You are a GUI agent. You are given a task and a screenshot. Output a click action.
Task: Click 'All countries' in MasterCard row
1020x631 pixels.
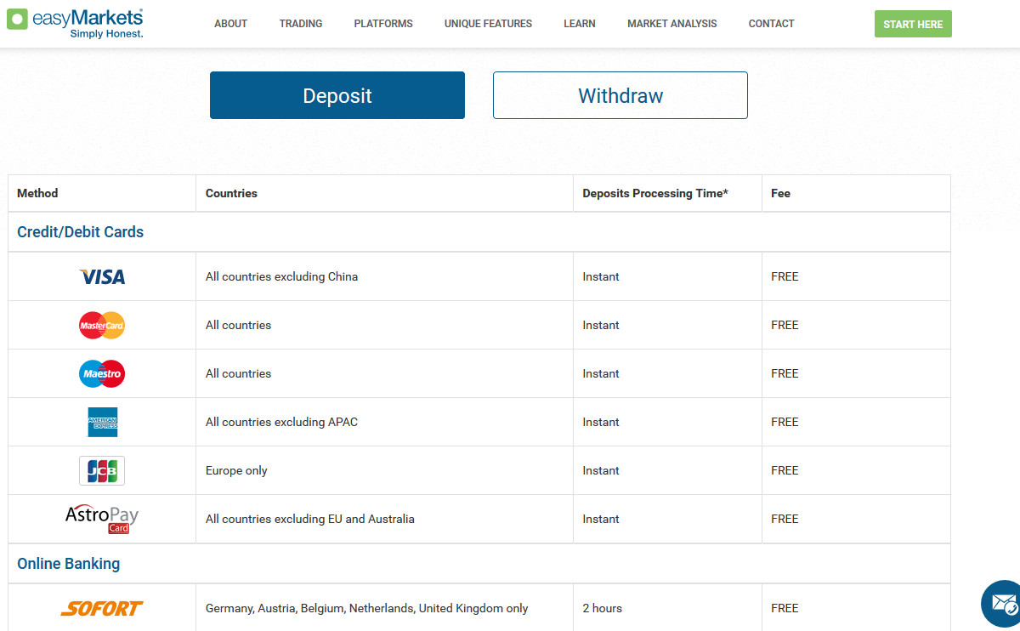point(238,325)
